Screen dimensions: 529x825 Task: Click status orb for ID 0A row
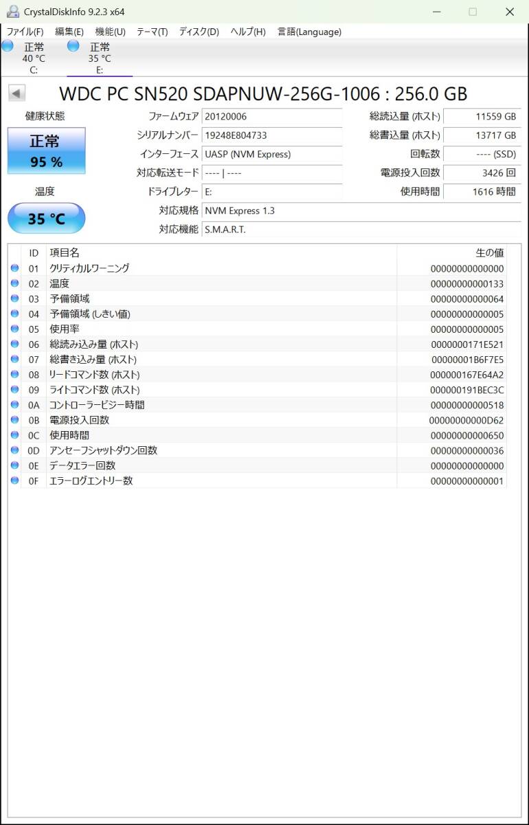pos(14,404)
